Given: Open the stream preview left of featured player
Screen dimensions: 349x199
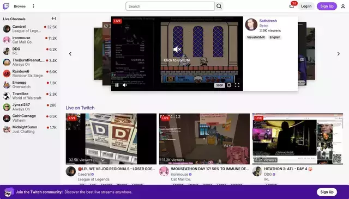Looking at the screenshot, I should (107, 53).
